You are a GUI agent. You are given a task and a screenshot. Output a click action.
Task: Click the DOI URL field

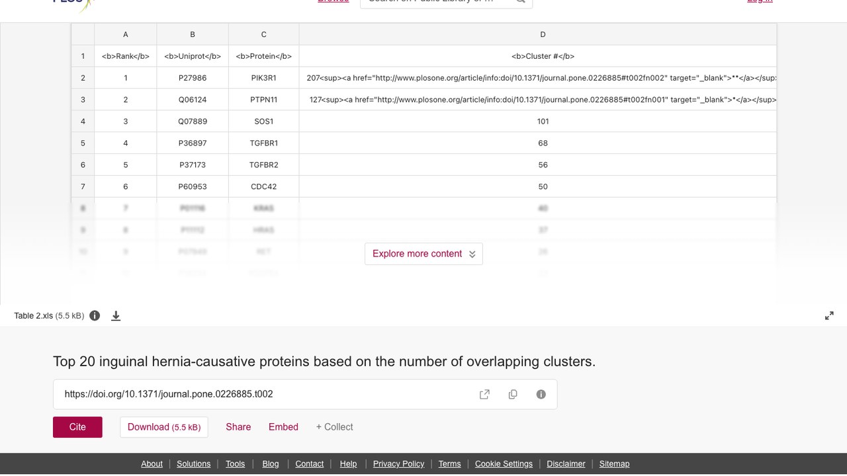(x=305, y=394)
